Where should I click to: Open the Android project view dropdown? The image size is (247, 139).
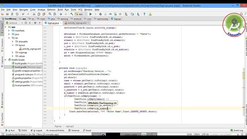point(15,23)
